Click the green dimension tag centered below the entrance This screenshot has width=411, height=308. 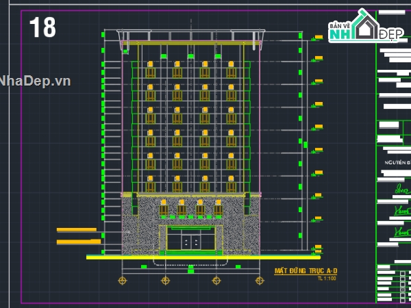click(x=191, y=269)
